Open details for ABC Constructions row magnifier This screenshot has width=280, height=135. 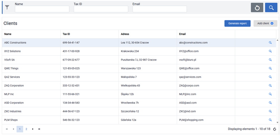point(270,43)
